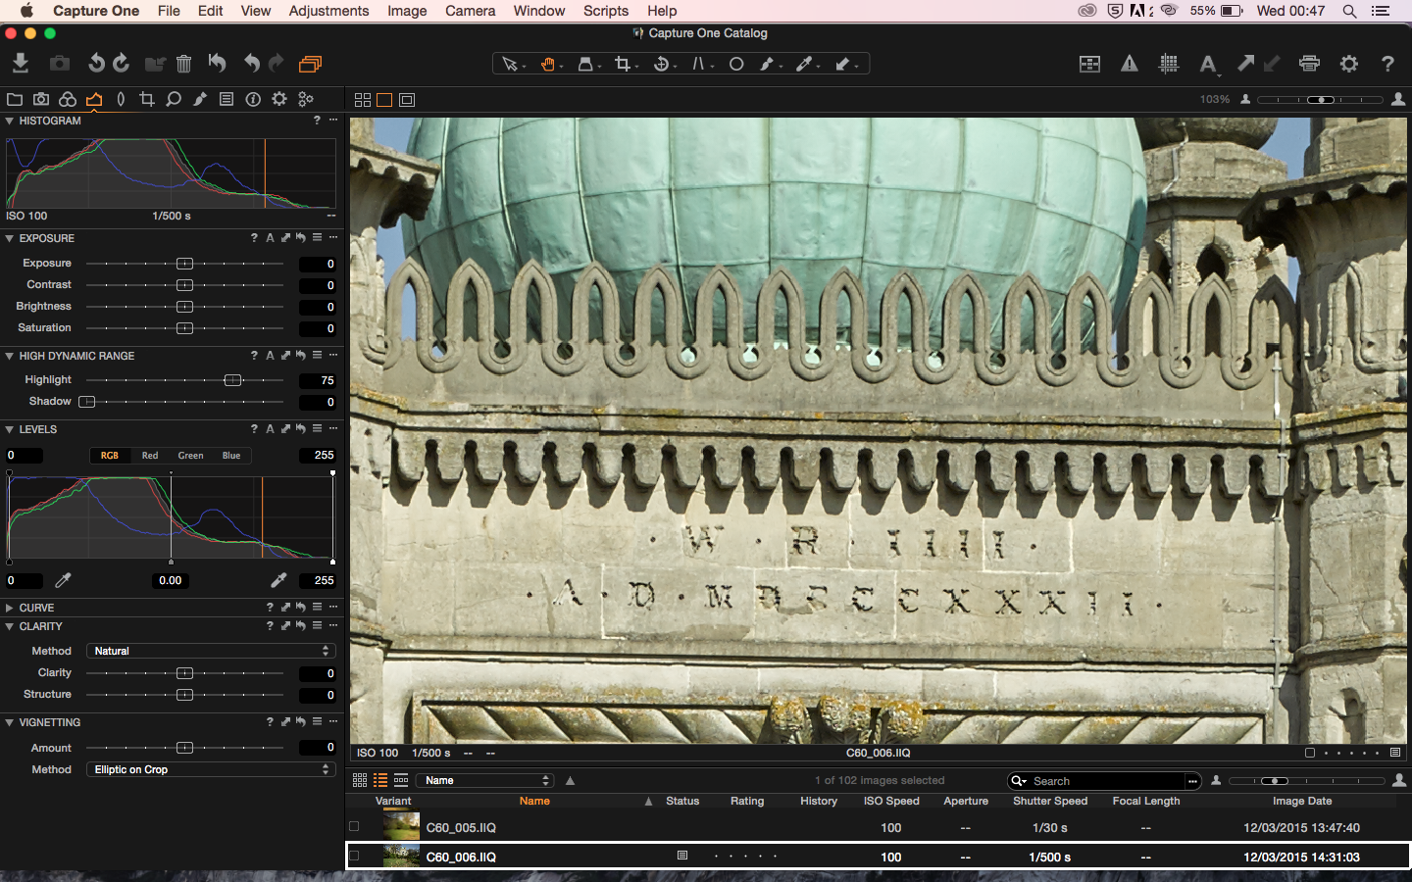Pick the shadow eyedropper in Levels
The image size is (1412, 882).
(x=63, y=580)
